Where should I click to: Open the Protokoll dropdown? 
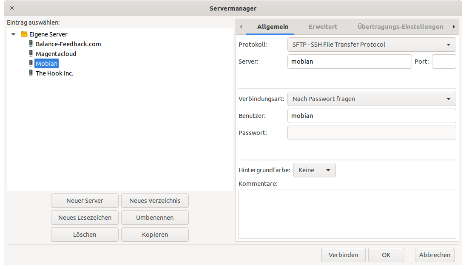click(x=371, y=45)
